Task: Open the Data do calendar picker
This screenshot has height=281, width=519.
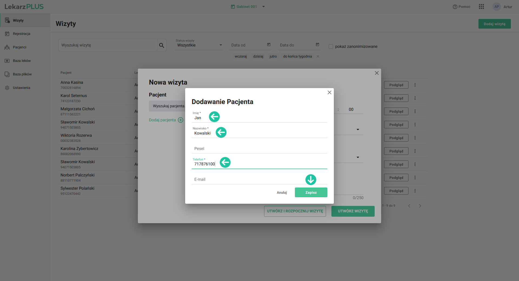Action: point(317,45)
